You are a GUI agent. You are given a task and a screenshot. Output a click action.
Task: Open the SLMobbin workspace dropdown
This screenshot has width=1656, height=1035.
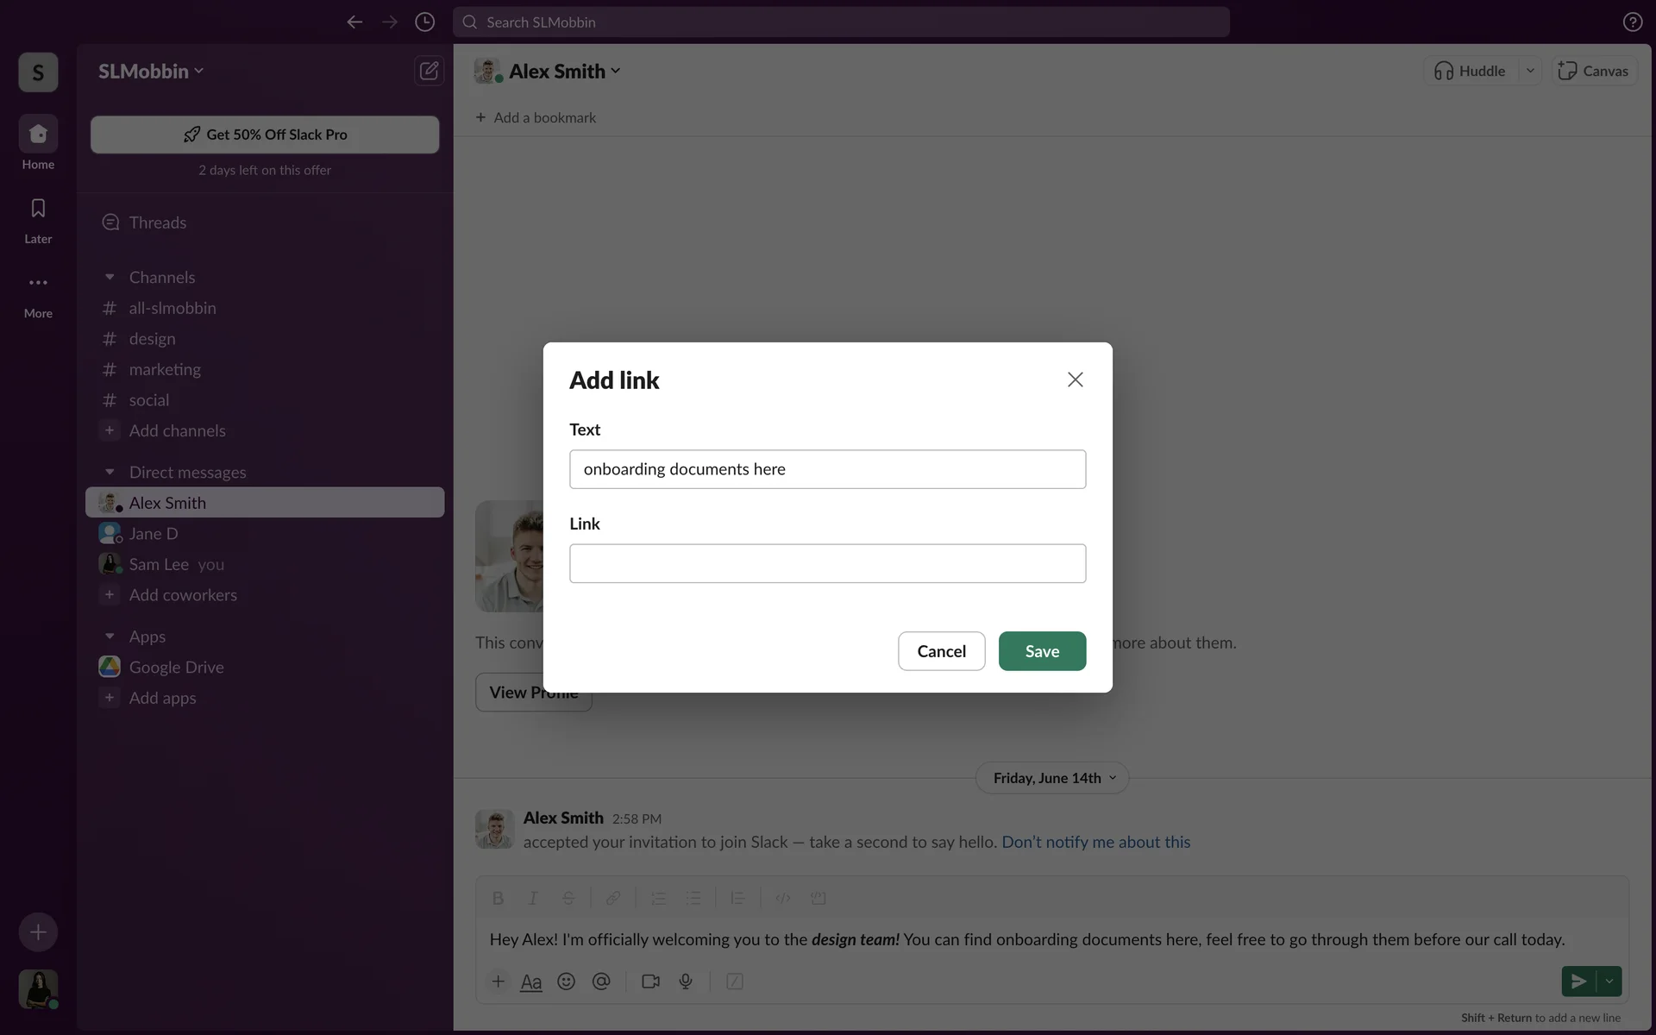[x=151, y=72]
